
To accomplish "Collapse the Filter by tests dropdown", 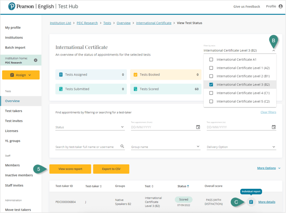I will coord(274,50).
